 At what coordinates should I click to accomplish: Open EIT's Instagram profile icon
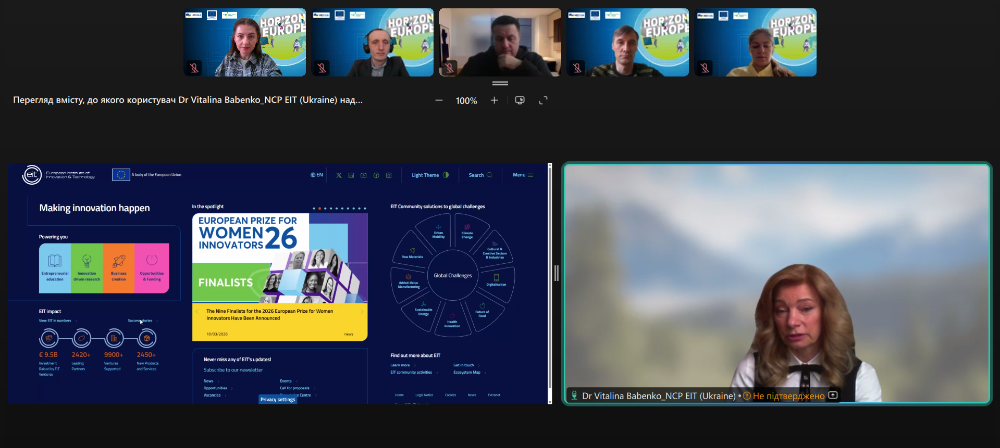tap(389, 175)
